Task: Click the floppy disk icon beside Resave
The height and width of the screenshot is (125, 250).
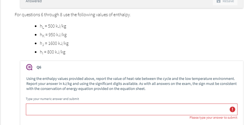Action: (218, 1)
